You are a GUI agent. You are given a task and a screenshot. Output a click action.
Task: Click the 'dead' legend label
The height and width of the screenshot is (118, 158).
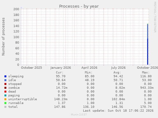(12, 92)
